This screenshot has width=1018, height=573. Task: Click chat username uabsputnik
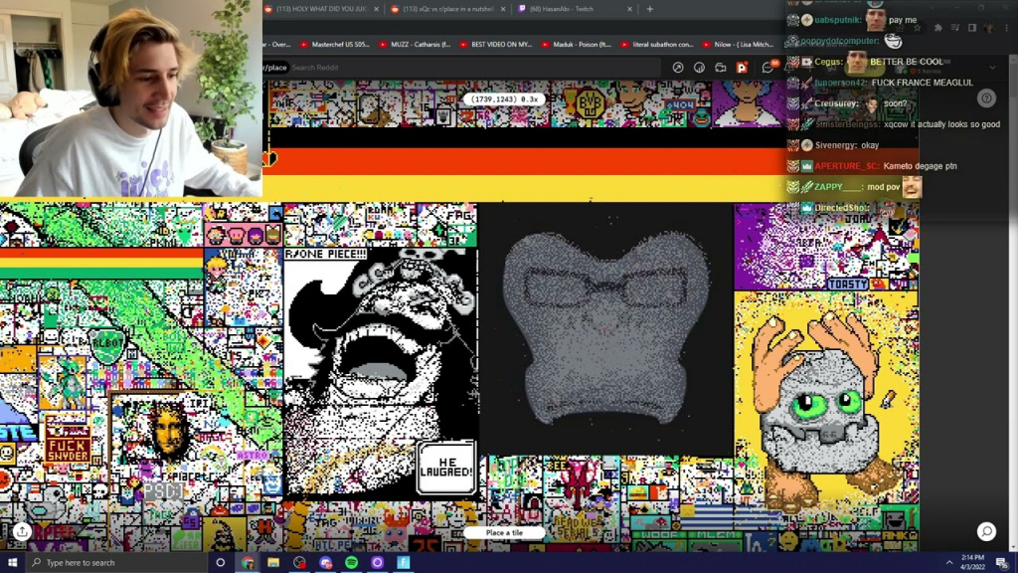click(837, 20)
